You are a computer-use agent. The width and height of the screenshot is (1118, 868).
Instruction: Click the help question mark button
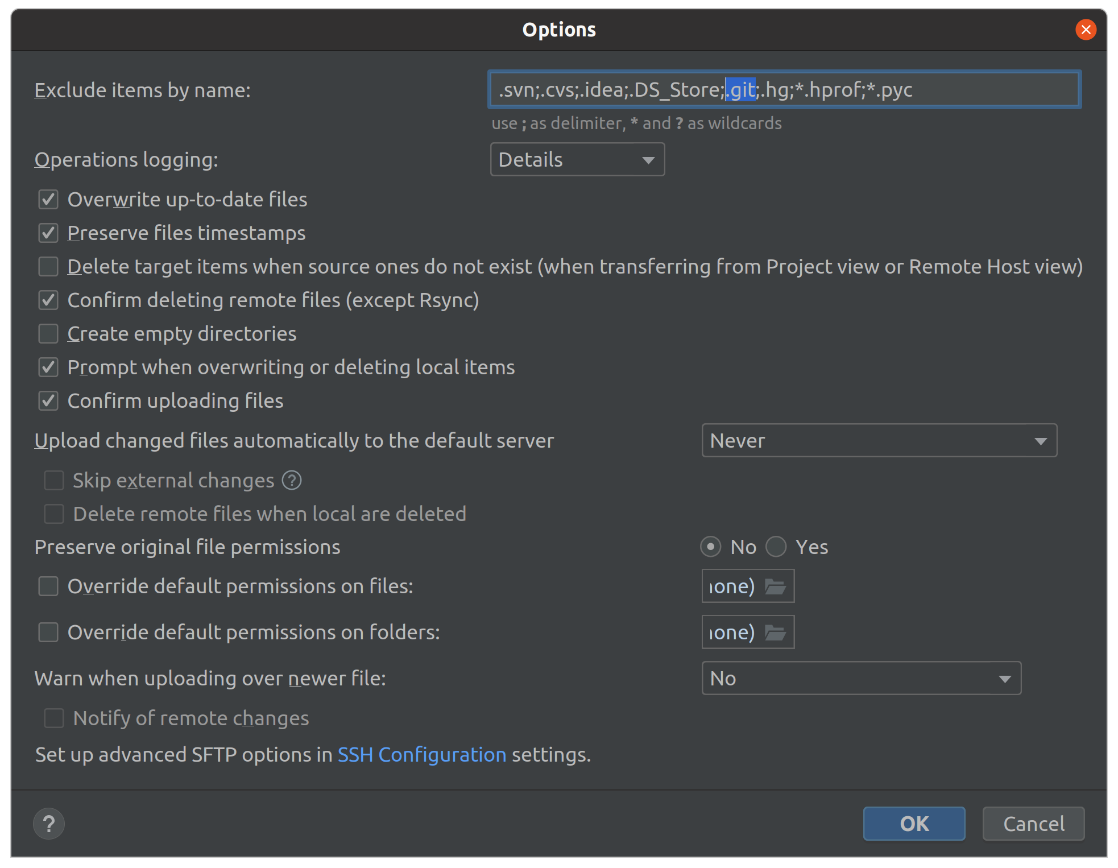coord(49,824)
